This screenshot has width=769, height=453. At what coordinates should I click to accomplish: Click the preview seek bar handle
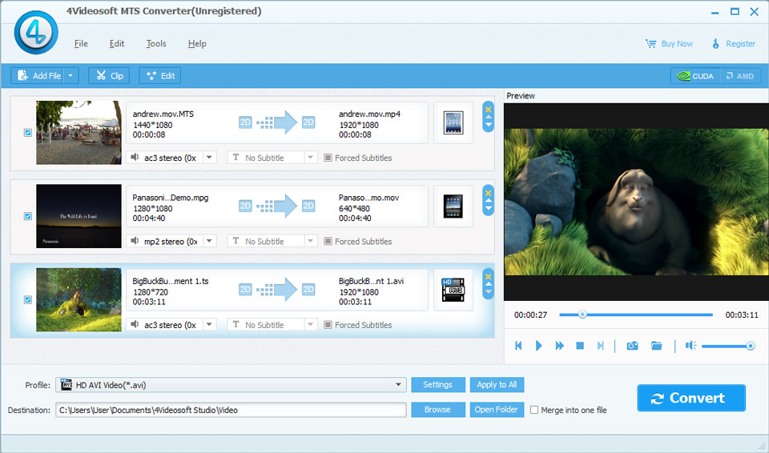(x=582, y=315)
